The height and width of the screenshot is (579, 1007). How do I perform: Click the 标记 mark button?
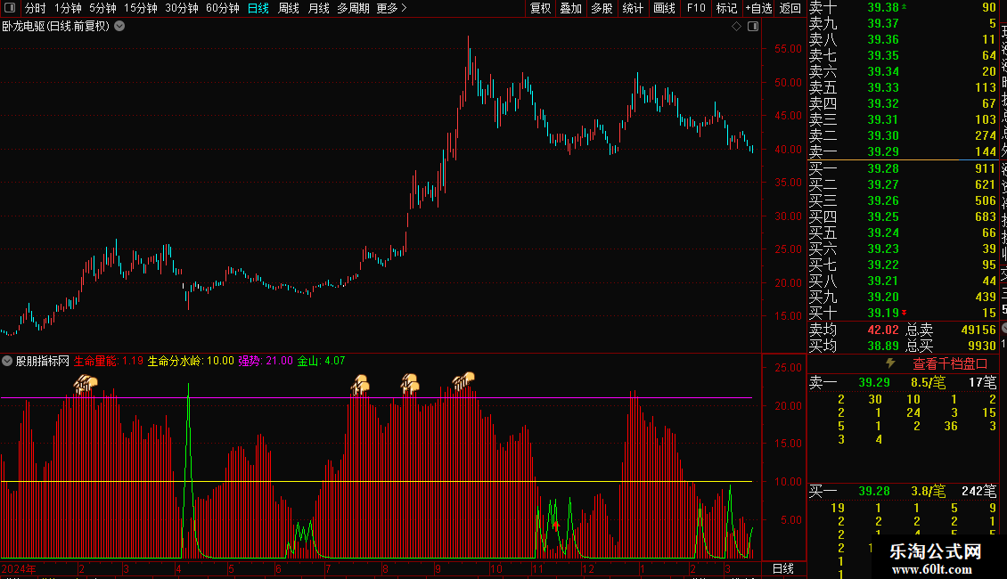click(726, 8)
